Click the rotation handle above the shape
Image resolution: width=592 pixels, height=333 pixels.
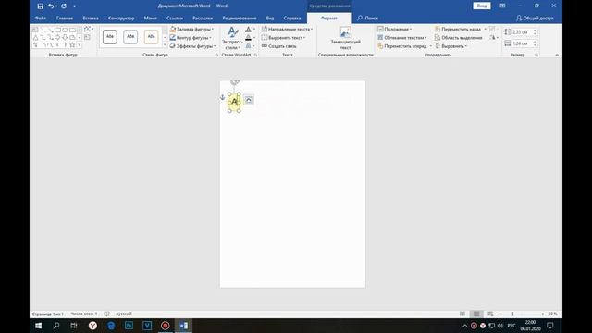(x=235, y=81)
